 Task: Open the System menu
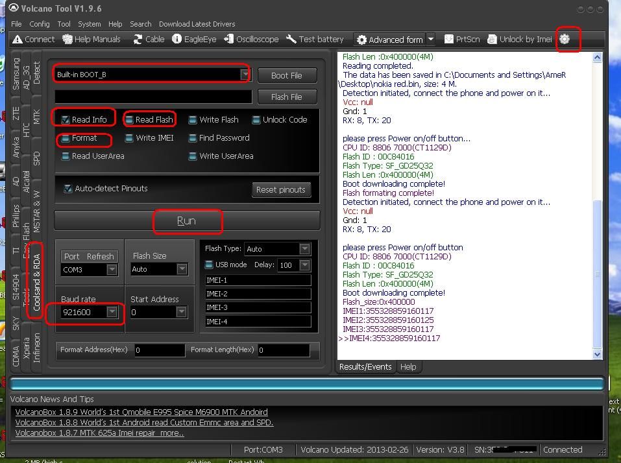90,24
